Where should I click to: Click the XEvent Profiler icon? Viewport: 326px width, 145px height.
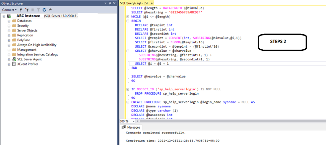(x=14, y=64)
